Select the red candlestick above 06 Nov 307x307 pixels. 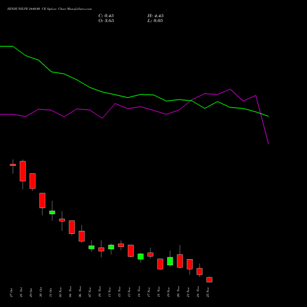coord(82,236)
